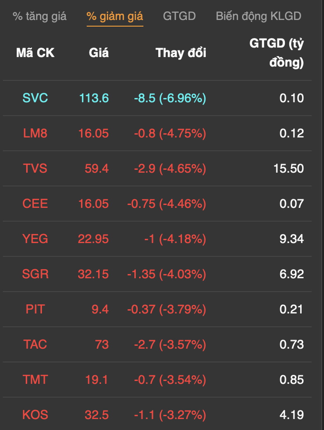Screen dimensions: 324x430
Task: Click the PIT stock code
Action: click(35, 309)
